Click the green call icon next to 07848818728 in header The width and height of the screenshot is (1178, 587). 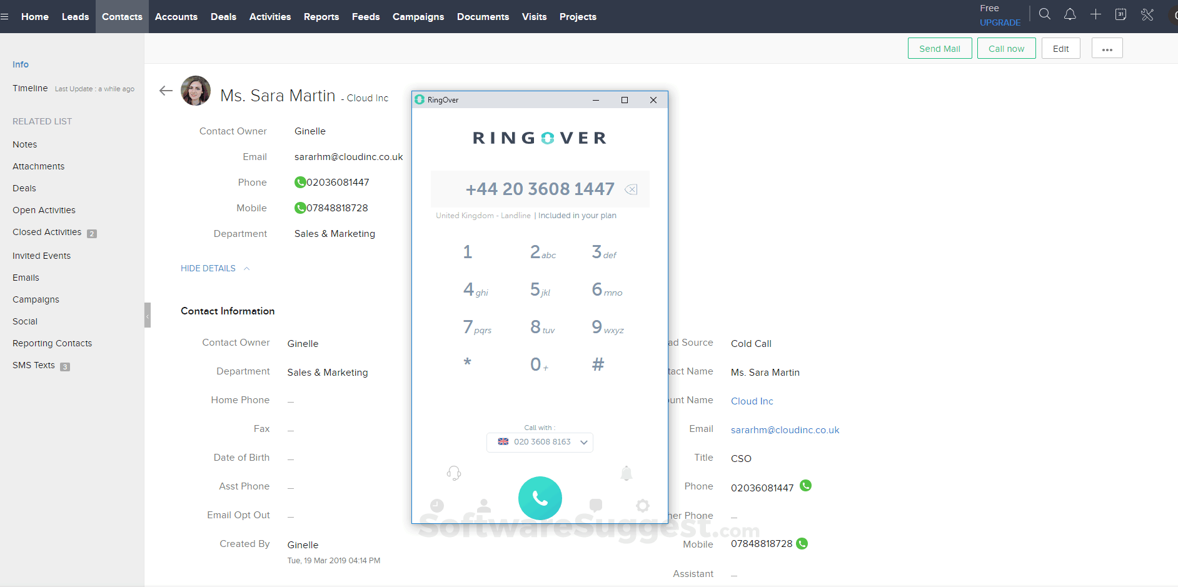point(300,208)
